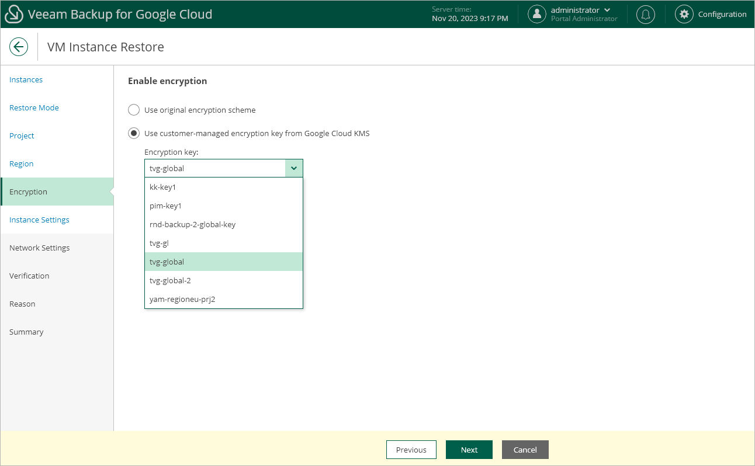This screenshot has width=755, height=466.
Task: Choose tvg-global-2 encryption key
Action: tap(224, 280)
